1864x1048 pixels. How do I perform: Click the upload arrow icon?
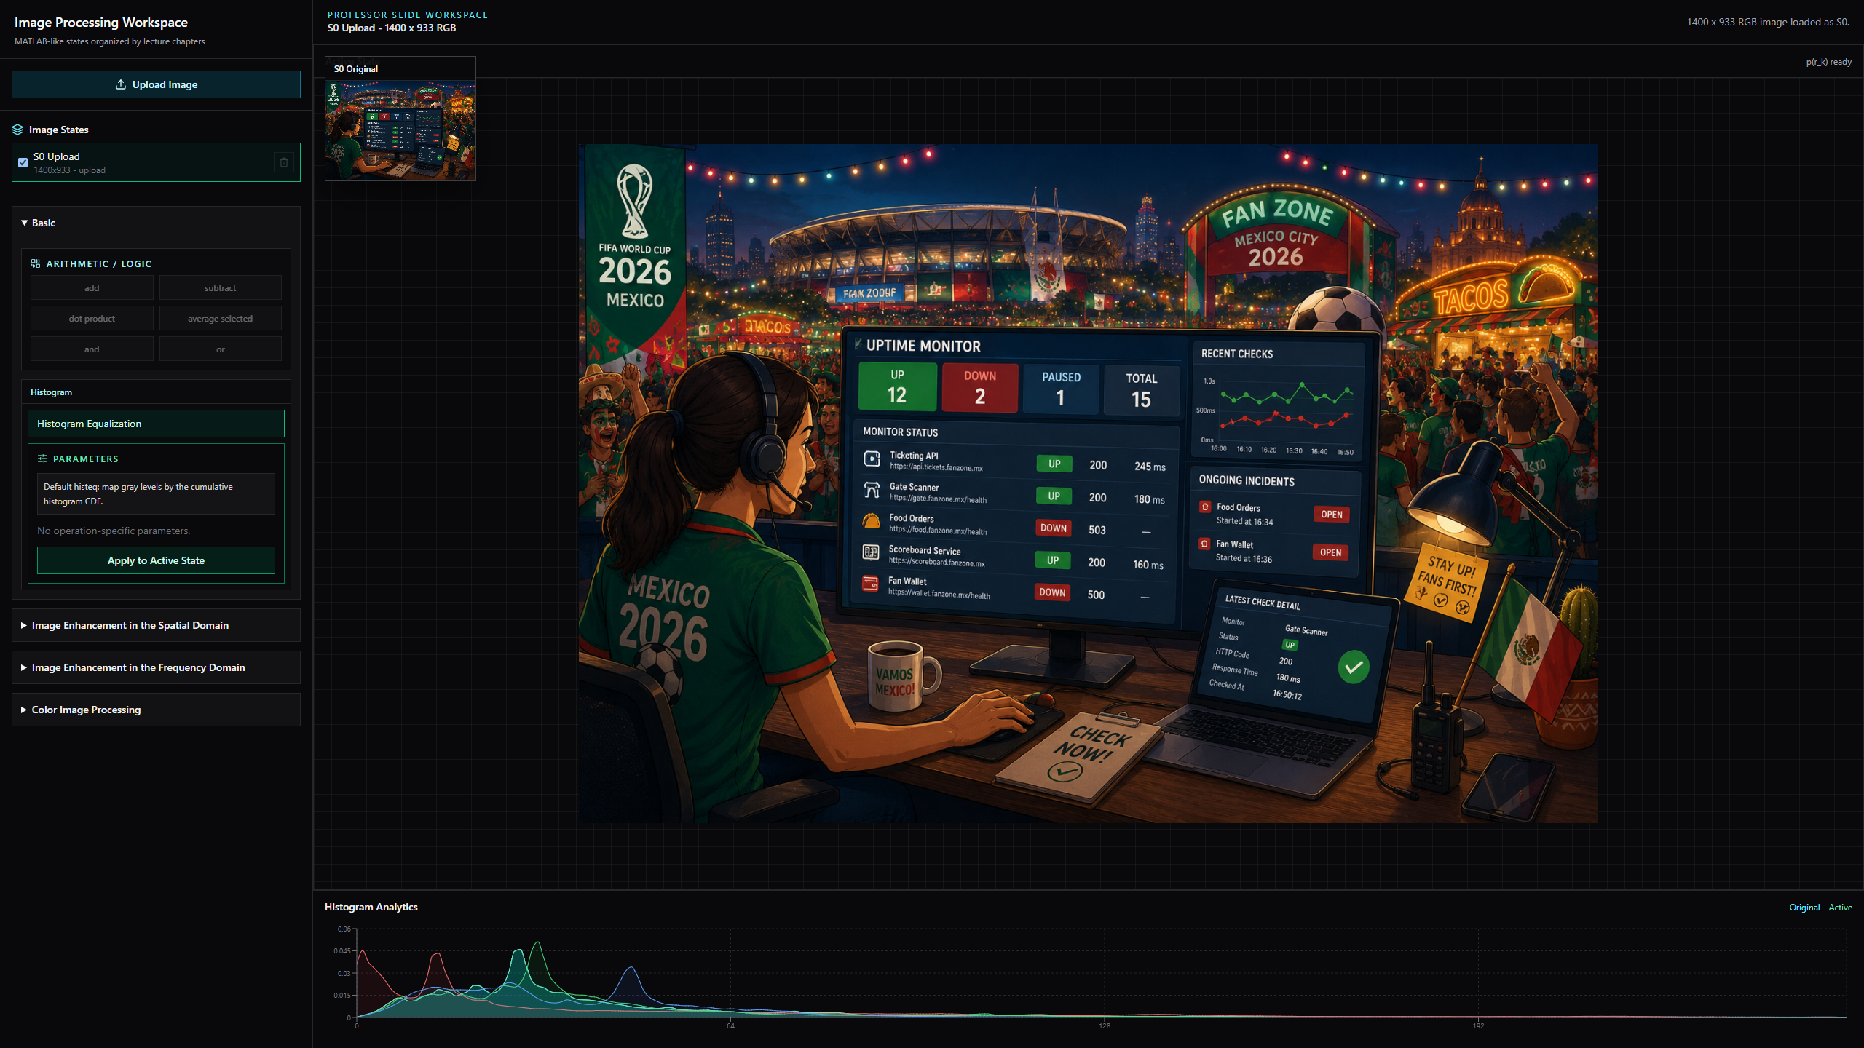121,84
